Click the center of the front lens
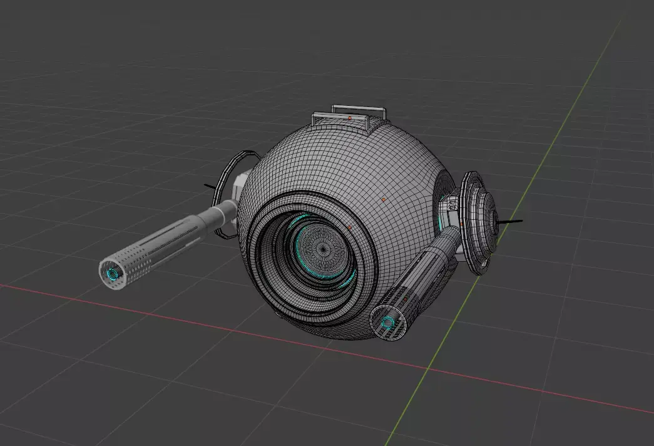The width and height of the screenshot is (654, 446). (x=322, y=249)
